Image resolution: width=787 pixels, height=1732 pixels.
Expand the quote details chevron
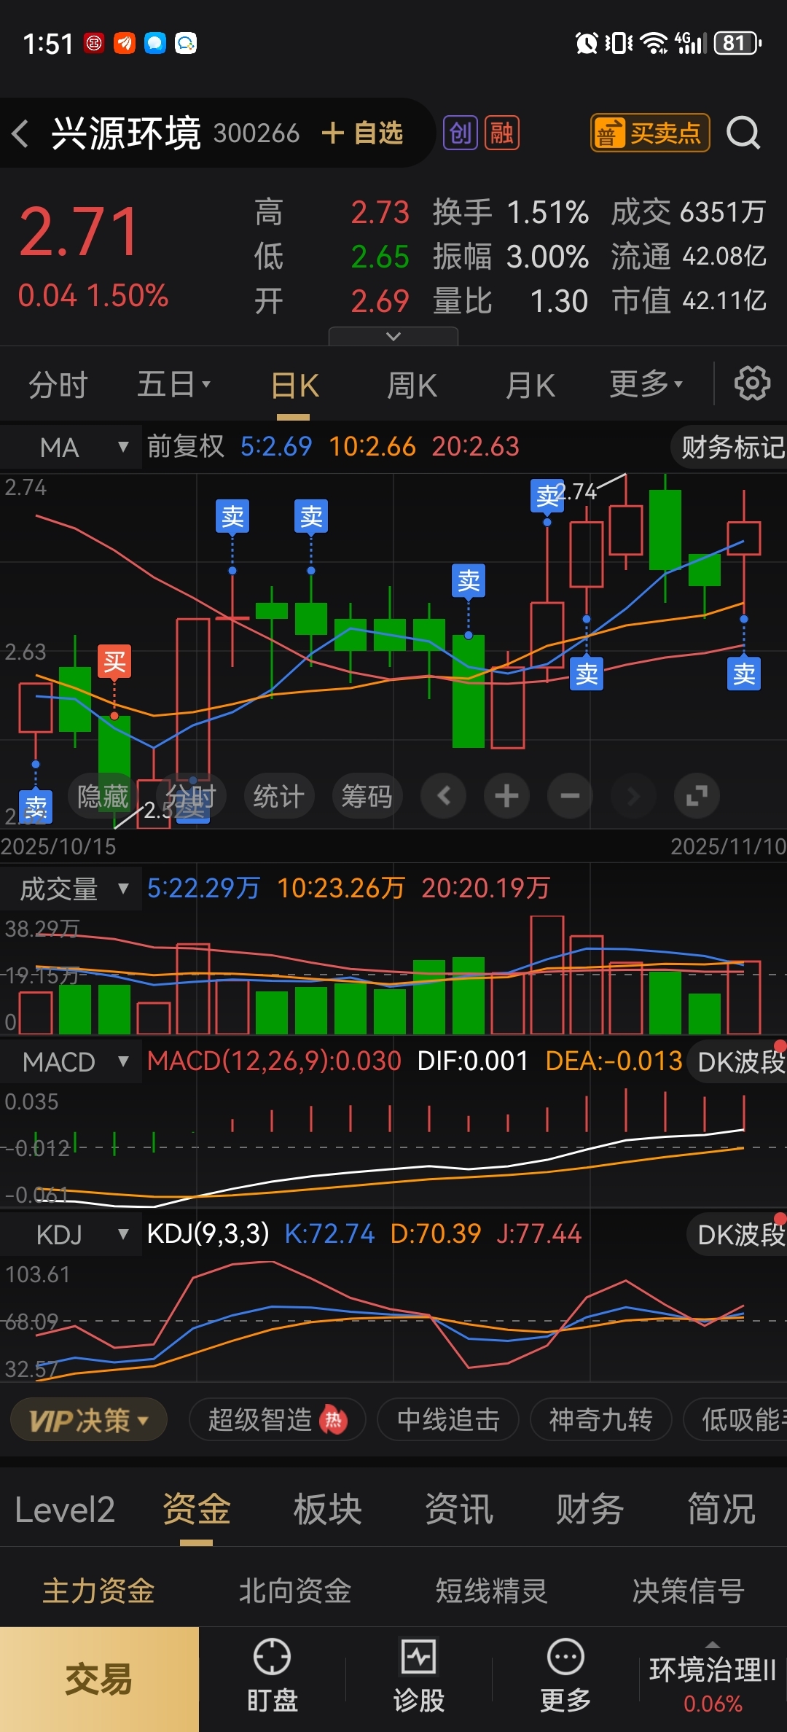(x=393, y=336)
